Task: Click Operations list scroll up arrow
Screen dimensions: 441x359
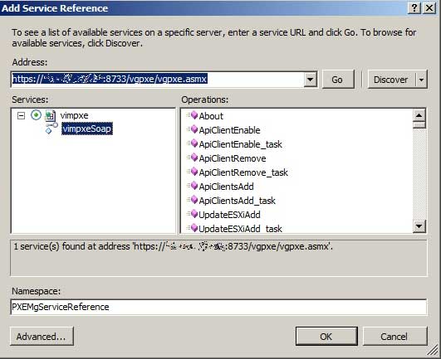Action: click(x=419, y=115)
